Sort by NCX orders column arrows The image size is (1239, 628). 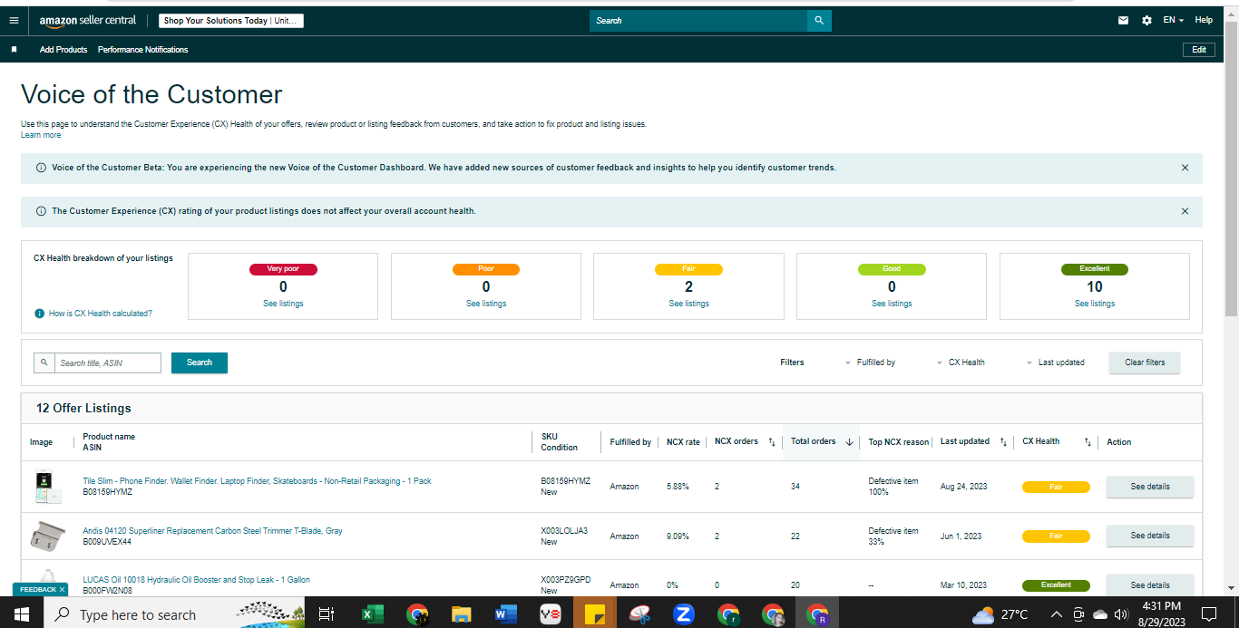tap(772, 442)
